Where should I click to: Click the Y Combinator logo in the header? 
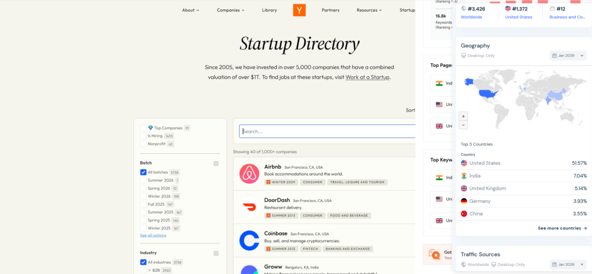(299, 10)
